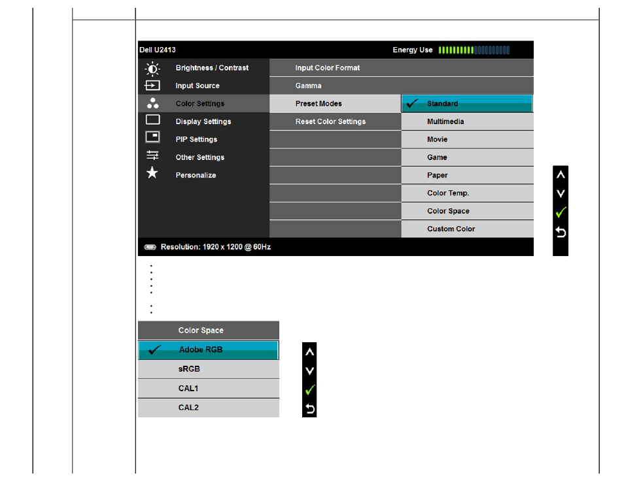Select the Multimedia preset mode

(x=467, y=121)
